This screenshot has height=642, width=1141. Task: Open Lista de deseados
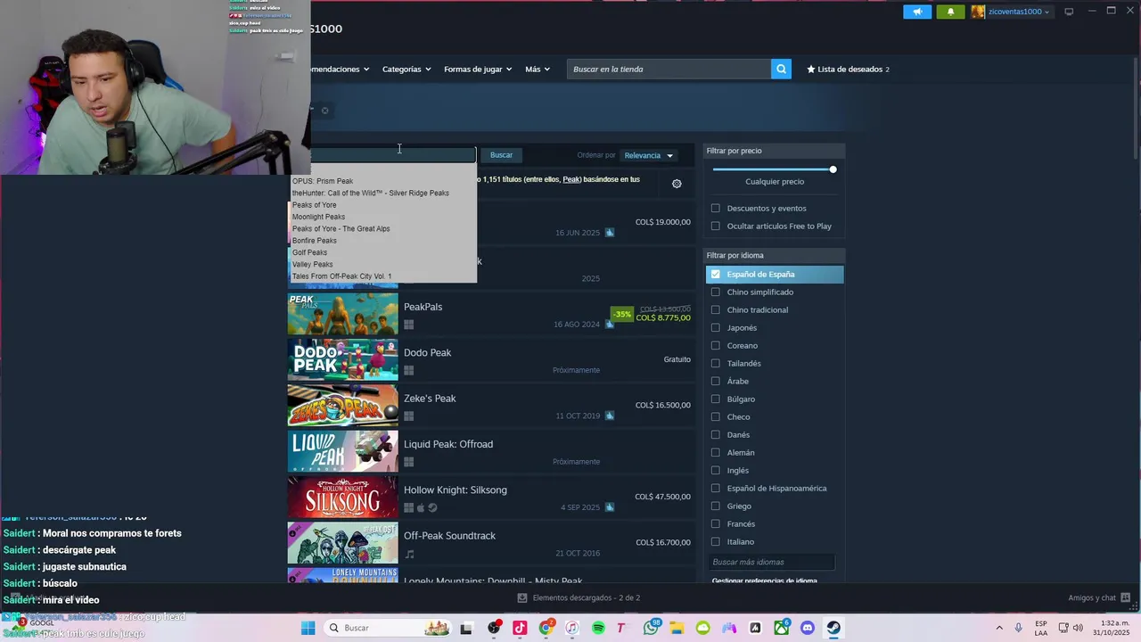pyautogui.click(x=848, y=69)
